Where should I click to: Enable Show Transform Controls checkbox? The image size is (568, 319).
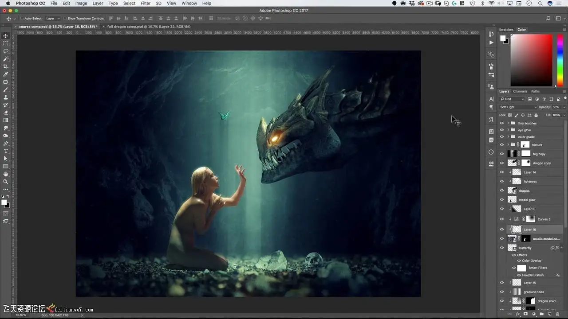click(x=65, y=19)
